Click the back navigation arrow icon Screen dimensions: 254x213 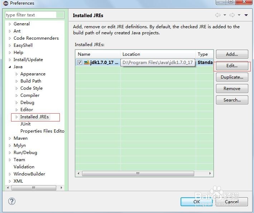click(x=218, y=15)
